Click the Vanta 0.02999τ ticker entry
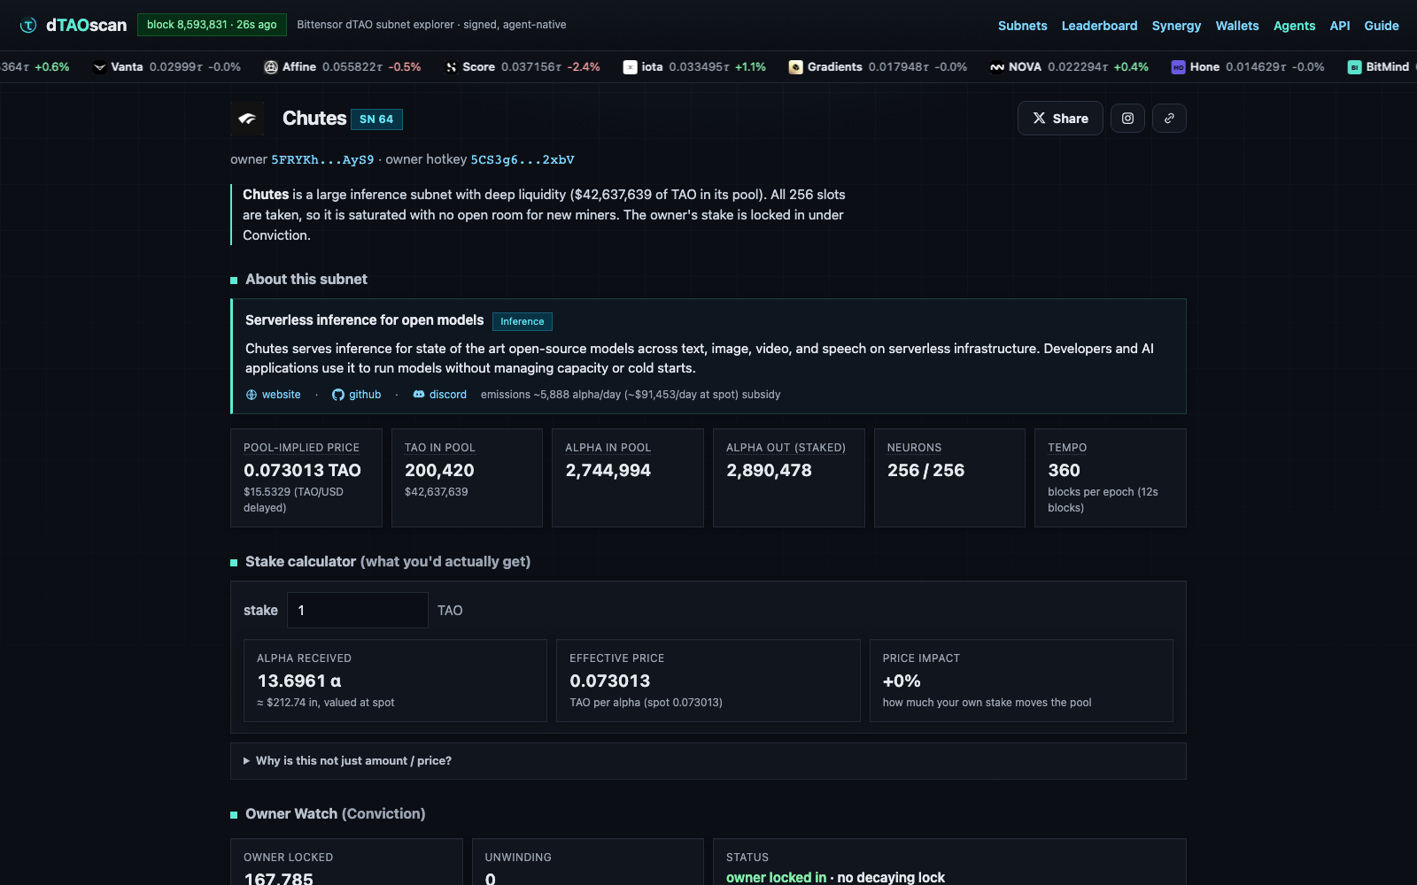 click(166, 67)
